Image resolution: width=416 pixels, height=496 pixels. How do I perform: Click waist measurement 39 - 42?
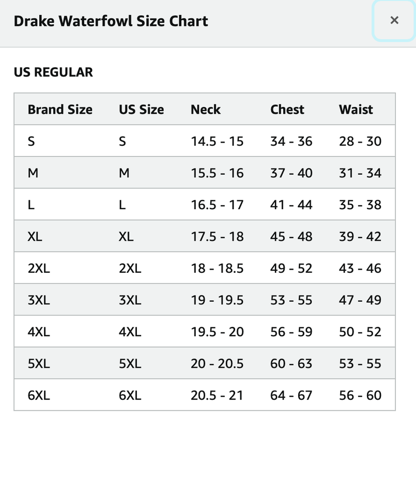[x=360, y=237]
